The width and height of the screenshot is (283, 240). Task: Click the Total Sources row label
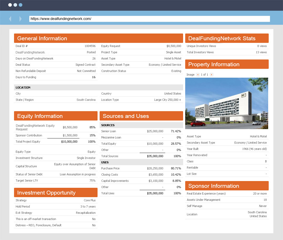[110, 156]
